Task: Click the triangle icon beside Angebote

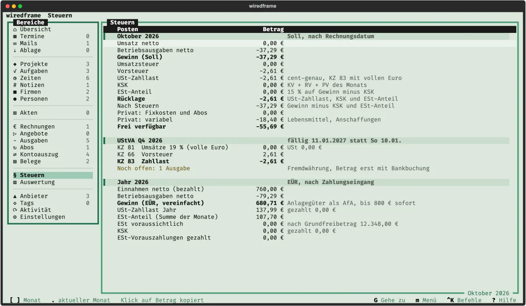Action: coord(15,134)
